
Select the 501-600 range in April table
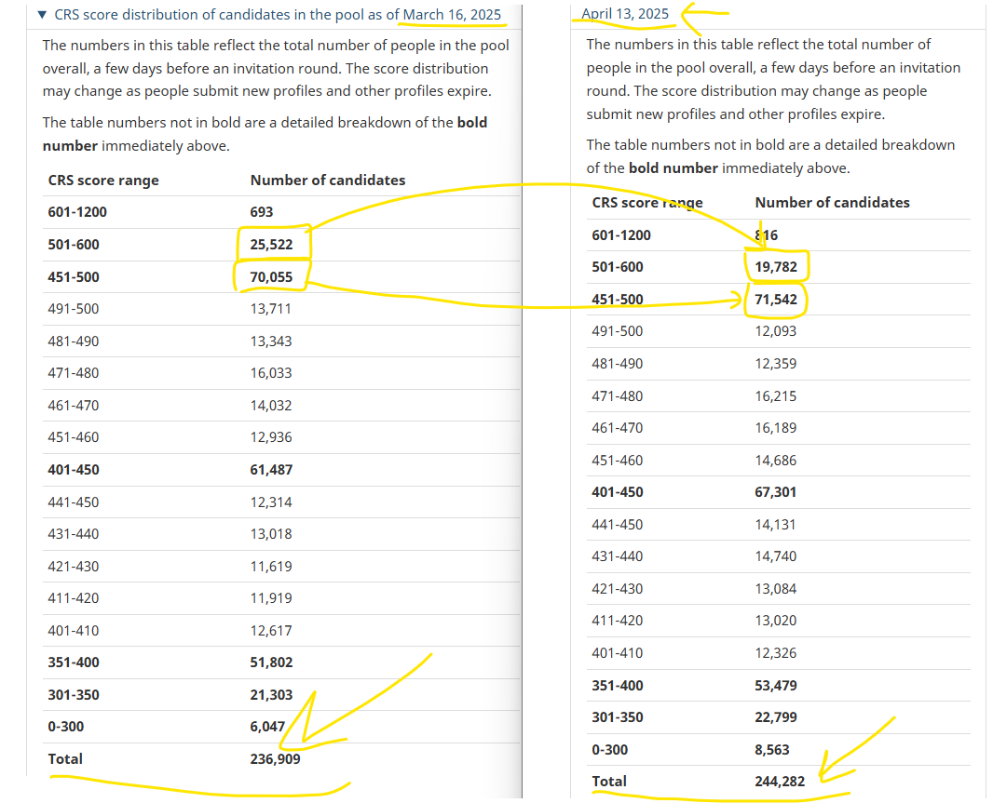tap(618, 267)
